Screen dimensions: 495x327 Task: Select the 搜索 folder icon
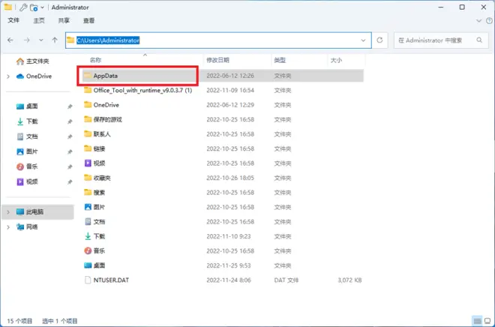point(88,192)
